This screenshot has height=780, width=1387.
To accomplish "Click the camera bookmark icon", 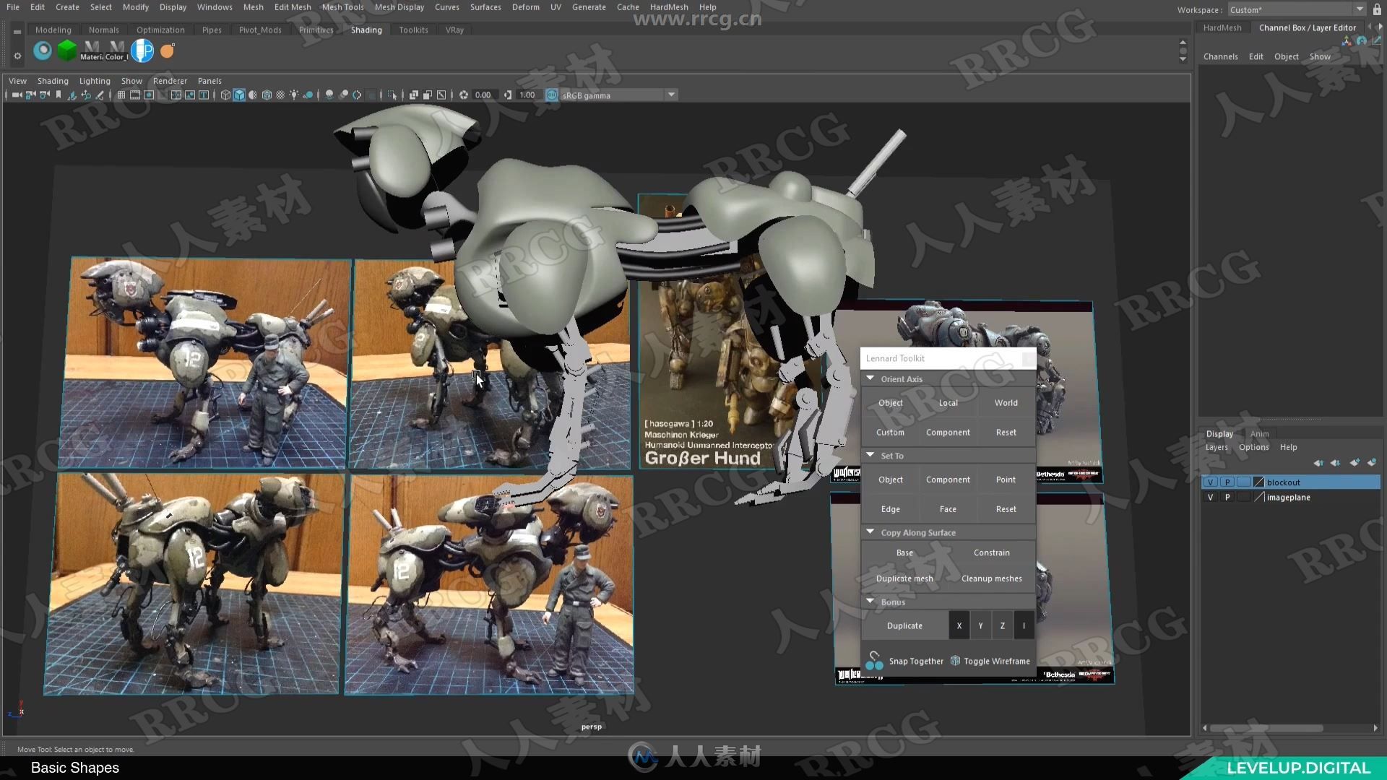I will pos(59,95).
